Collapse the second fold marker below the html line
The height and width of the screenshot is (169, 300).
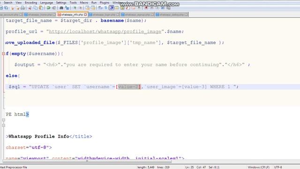click(3, 125)
